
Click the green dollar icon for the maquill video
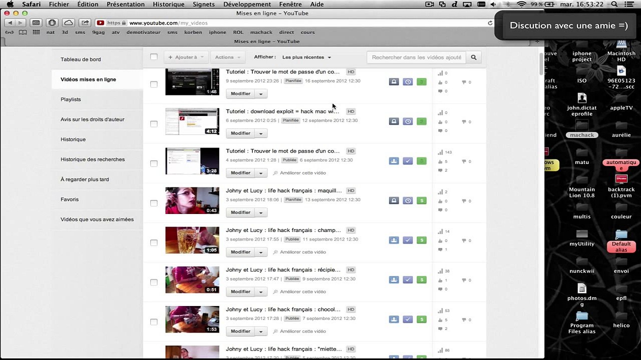click(422, 200)
